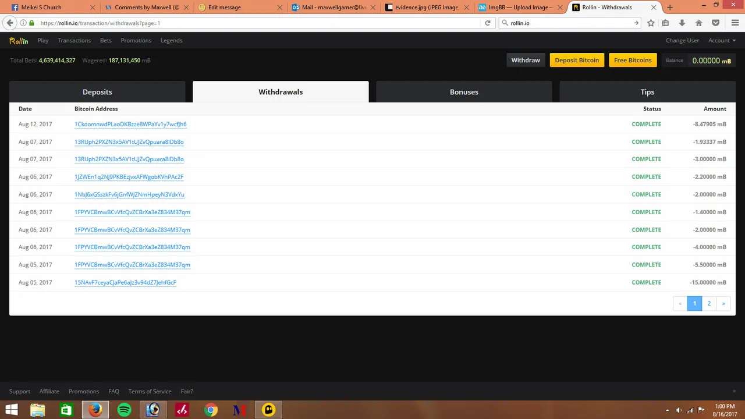Open address 1JZWEn1q2NJ9PKBEzjvxAFWgobKVhPAc2F
The width and height of the screenshot is (745, 419).
tap(129, 177)
